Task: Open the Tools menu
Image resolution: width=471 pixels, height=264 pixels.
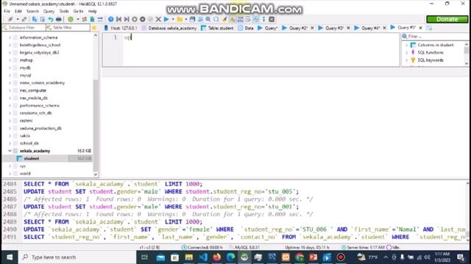Action: 64,11
